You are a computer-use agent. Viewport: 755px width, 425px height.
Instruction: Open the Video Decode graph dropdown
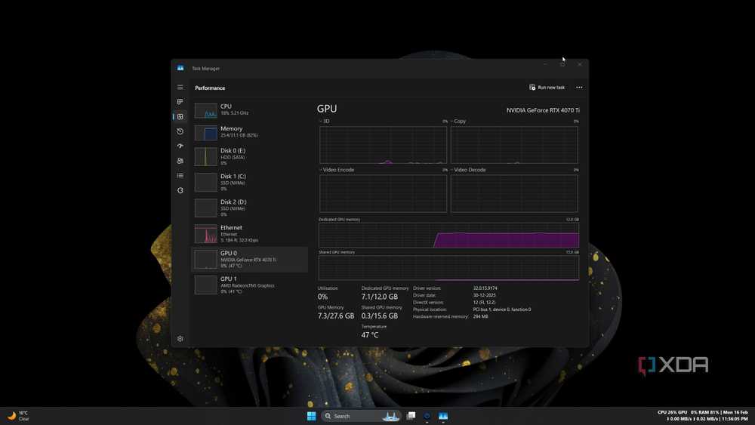468,170
